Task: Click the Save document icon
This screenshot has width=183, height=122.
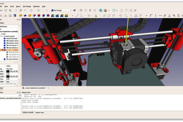Action: 5,10
